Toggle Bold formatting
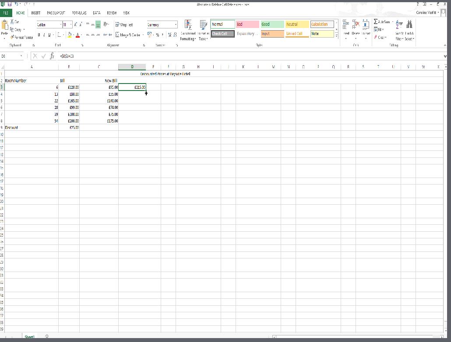This screenshot has height=342, width=451. click(x=39, y=35)
